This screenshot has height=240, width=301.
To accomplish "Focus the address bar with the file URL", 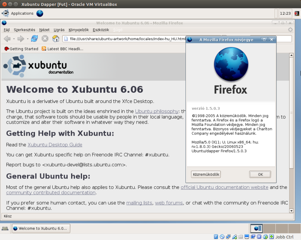I will (x=125, y=39).
